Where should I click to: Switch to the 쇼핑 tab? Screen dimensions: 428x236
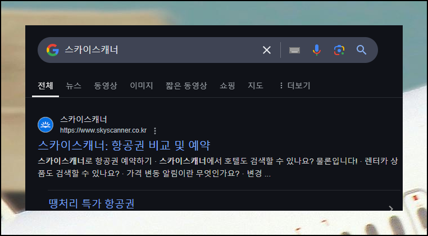click(227, 86)
